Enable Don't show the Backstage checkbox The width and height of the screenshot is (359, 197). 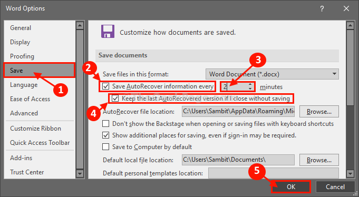click(x=105, y=124)
